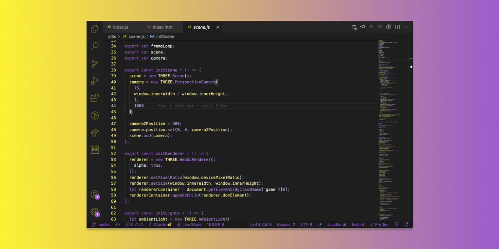The width and height of the screenshot is (499, 249).
Task: Open the GitLens circular git icon in activity bar
Action: tap(94, 115)
